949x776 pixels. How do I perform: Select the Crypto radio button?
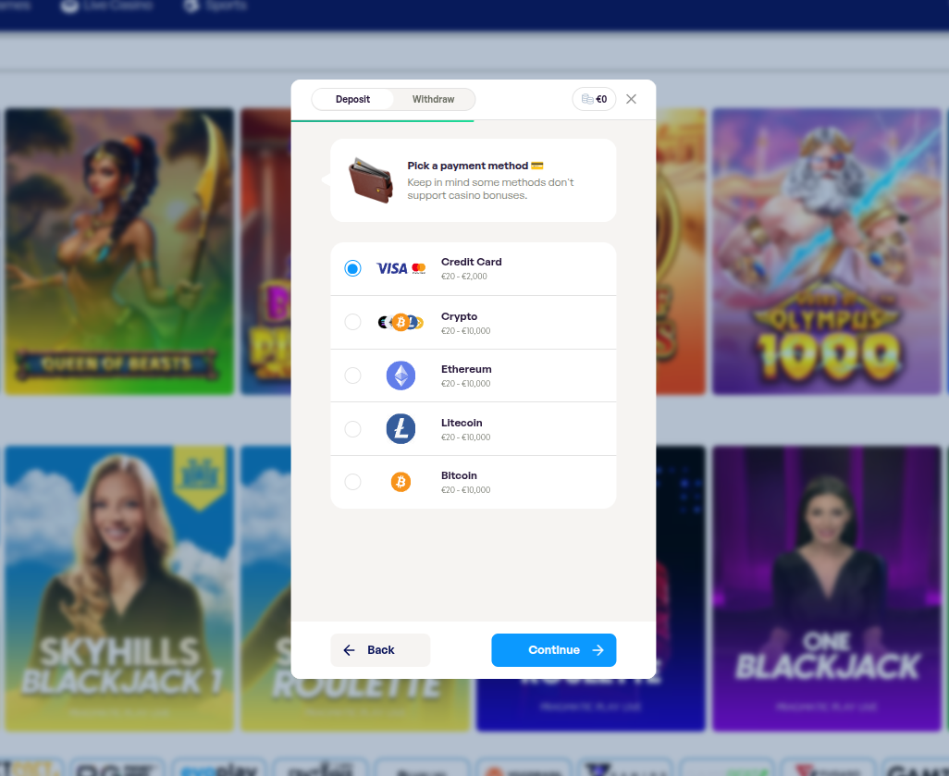352,322
